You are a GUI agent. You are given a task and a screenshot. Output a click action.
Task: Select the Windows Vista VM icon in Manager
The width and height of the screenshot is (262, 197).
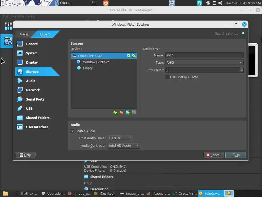click(8, 41)
